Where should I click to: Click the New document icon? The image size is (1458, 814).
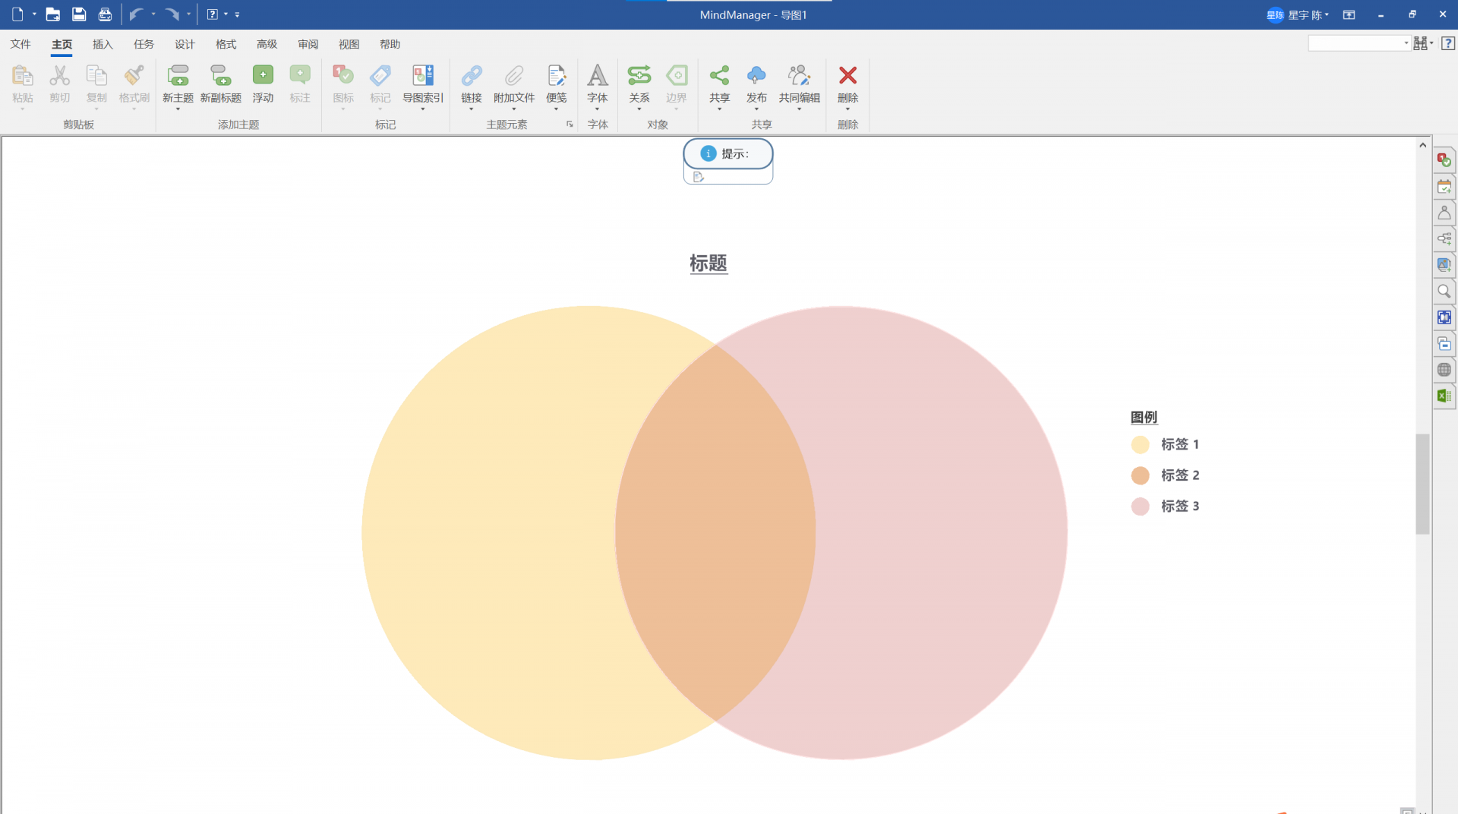click(17, 14)
